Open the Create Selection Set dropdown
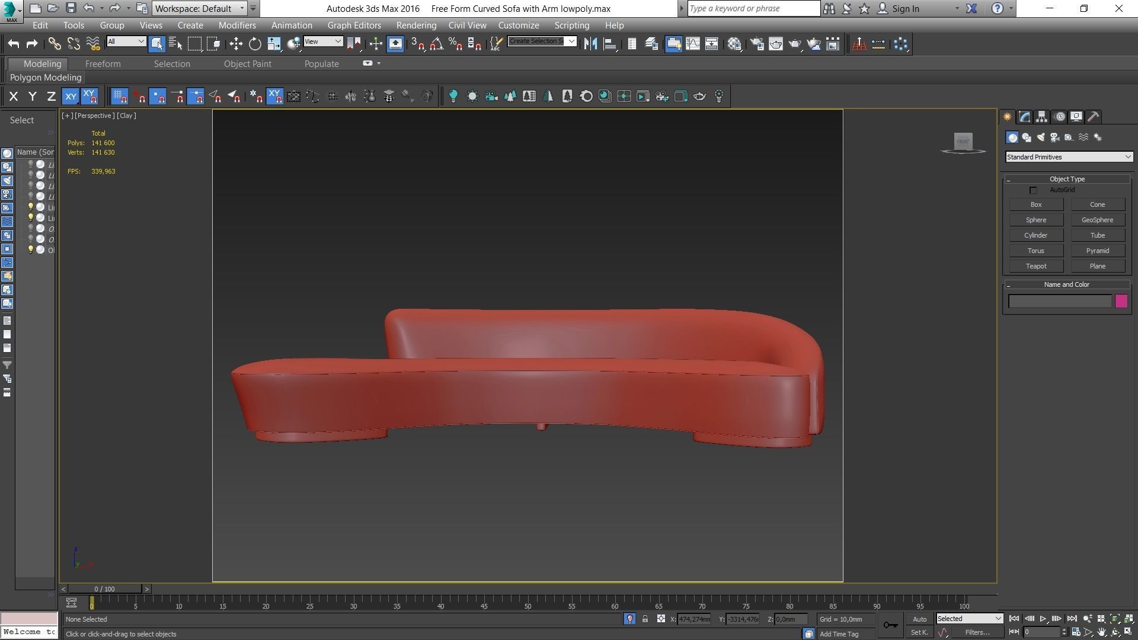 [542, 41]
